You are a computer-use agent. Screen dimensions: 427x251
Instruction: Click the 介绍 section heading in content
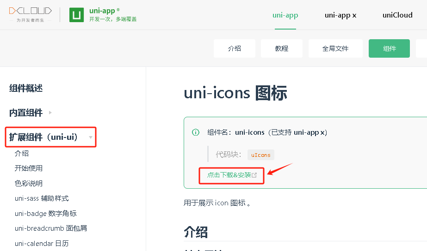point(196,232)
